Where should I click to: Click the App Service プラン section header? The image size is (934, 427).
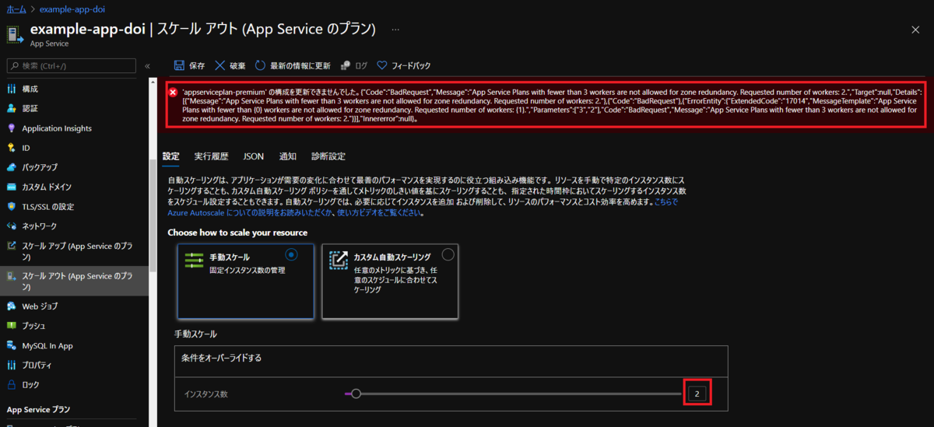[39, 409]
